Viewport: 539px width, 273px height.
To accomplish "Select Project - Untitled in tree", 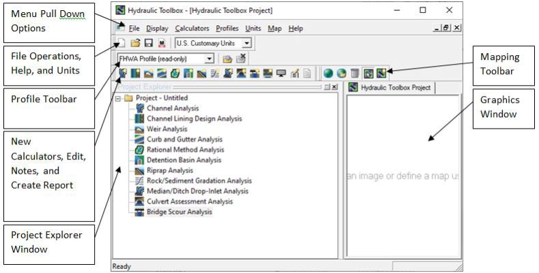I will click(x=162, y=98).
